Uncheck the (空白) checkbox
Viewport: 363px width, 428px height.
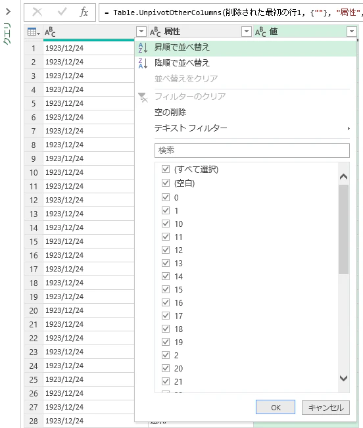click(166, 183)
